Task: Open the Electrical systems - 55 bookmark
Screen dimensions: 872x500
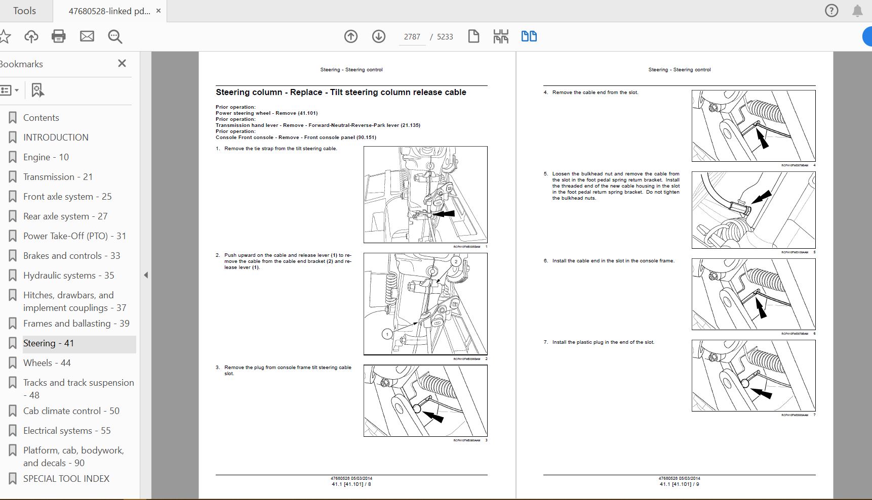Action: pyautogui.click(x=67, y=431)
